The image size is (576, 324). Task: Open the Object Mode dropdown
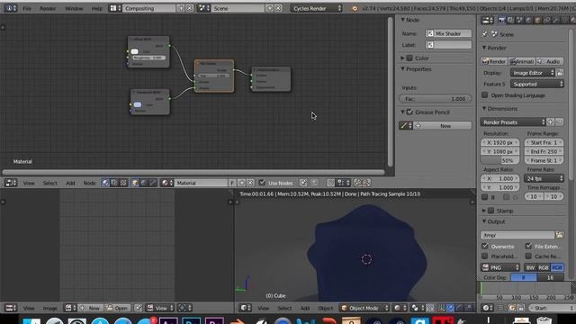coord(364,308)
